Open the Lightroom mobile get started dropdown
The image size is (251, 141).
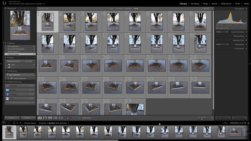pos(44,4)
